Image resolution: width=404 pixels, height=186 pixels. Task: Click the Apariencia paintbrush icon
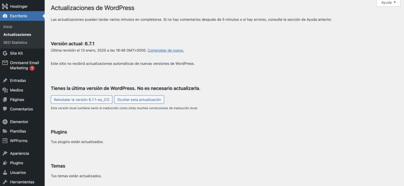click(x=5, y=153)
